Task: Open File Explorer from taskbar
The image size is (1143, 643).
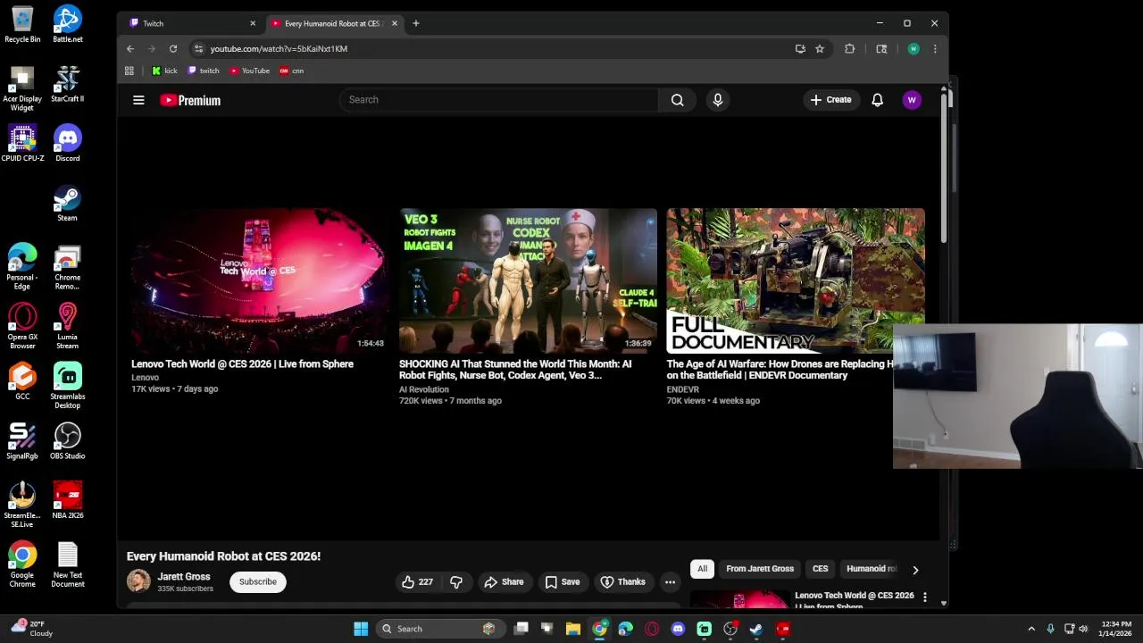Action: pos(573,629)
